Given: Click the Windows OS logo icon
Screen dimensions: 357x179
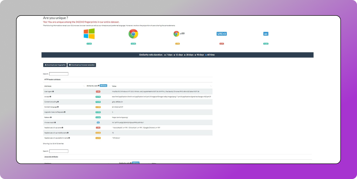Looking at the screenshot, I should point(89,34).
